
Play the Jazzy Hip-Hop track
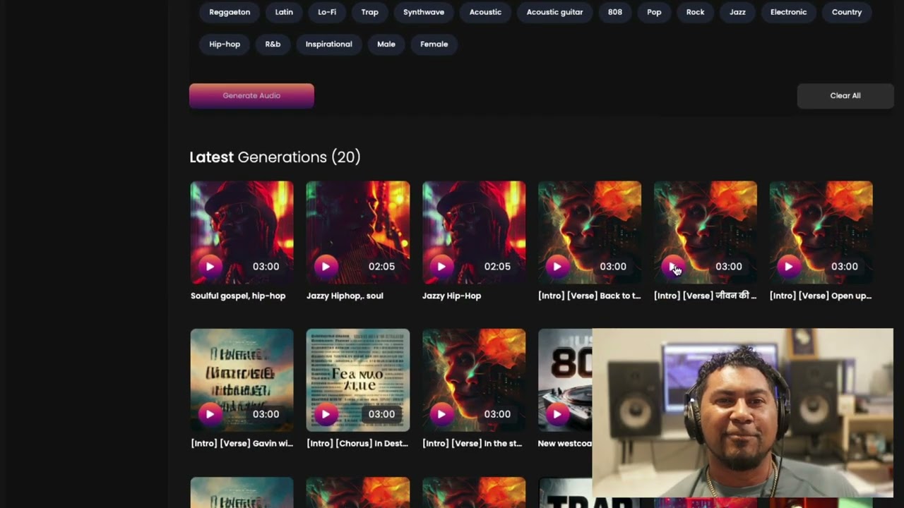point(441,266)
